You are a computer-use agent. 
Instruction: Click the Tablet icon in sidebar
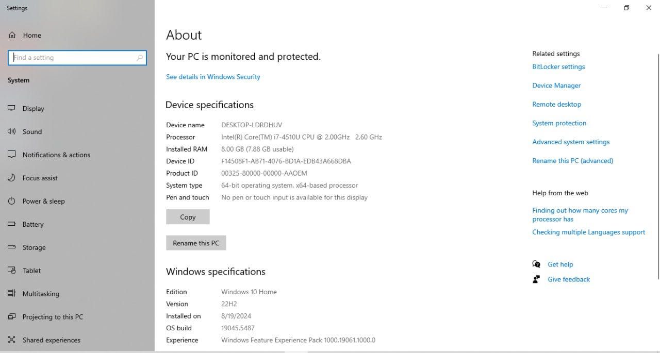point(12,271)
